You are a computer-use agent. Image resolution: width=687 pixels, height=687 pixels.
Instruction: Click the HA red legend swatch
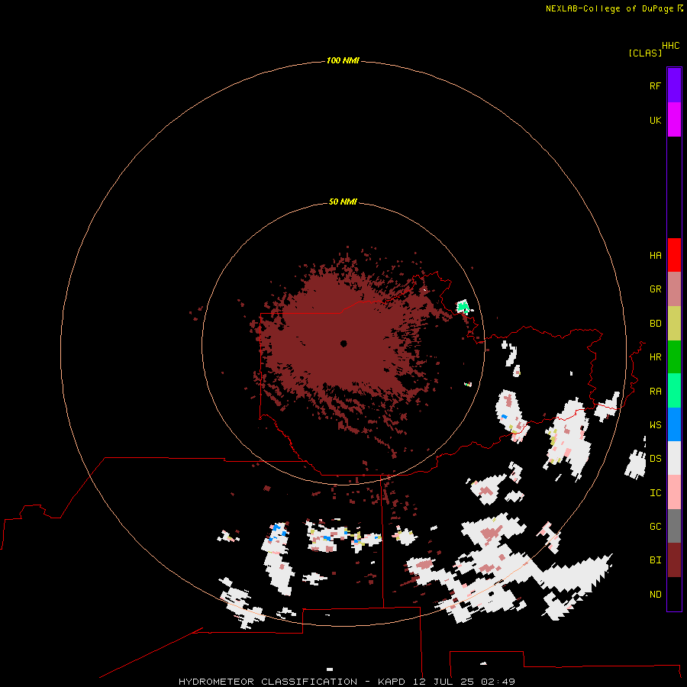(674, 255)
